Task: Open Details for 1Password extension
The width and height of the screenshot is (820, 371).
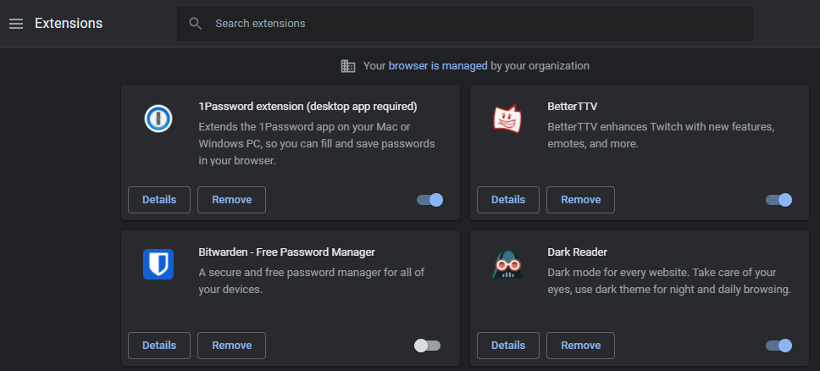Action: point(159,200)
